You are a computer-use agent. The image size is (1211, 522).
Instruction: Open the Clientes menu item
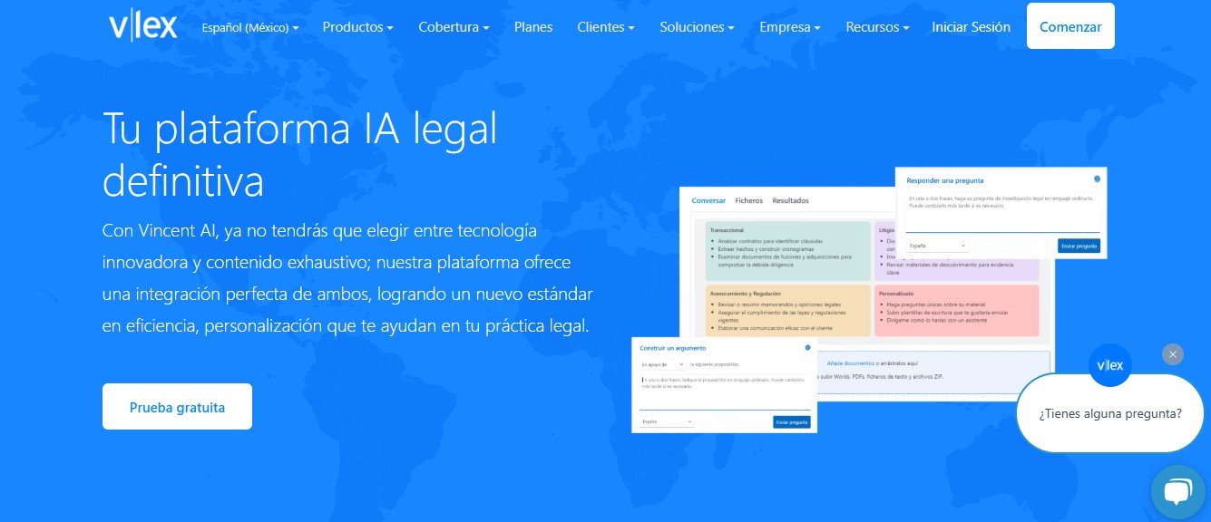point(605,27)
